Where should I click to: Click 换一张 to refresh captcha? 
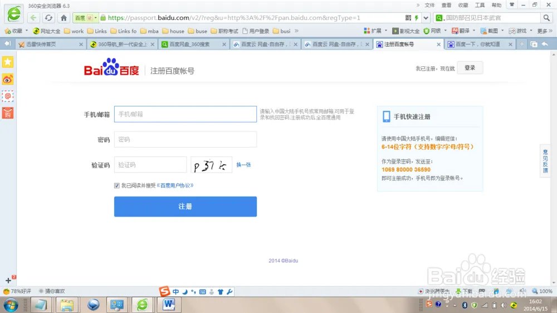(243, 165)
